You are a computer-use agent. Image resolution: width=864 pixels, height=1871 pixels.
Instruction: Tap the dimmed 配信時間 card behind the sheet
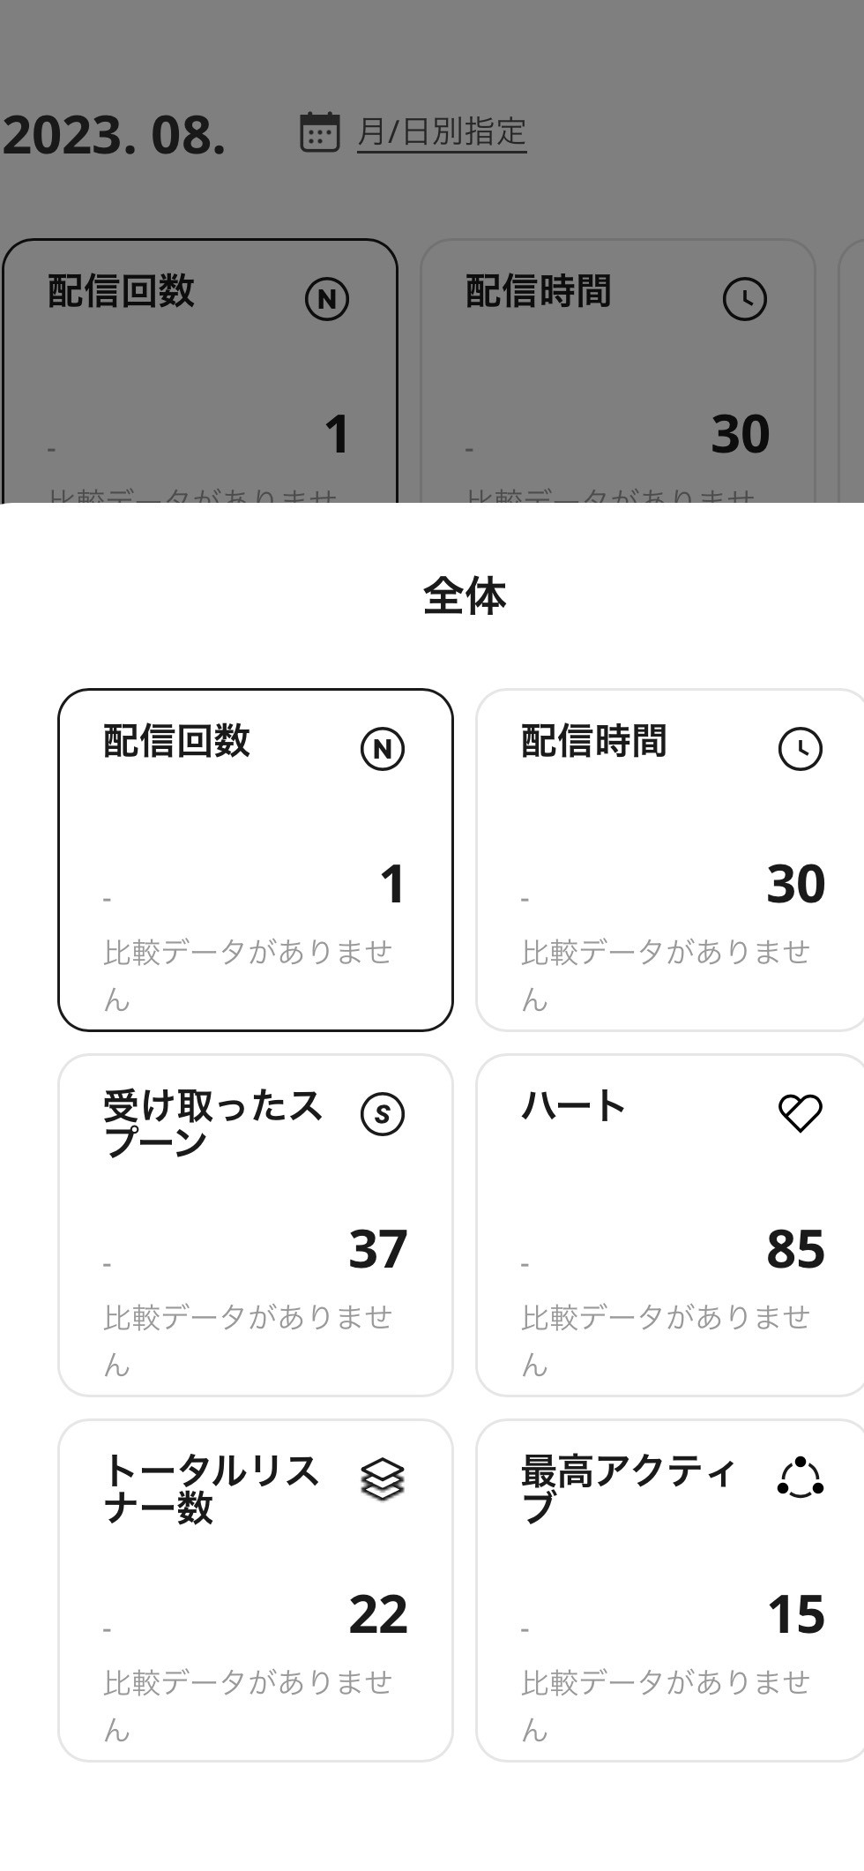click(x=617, y=370)
